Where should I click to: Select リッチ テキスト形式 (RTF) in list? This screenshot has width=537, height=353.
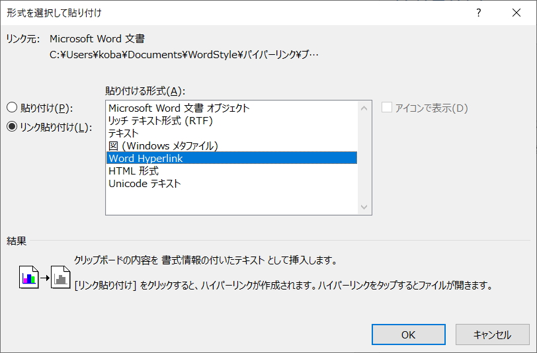tap(160, 120)
